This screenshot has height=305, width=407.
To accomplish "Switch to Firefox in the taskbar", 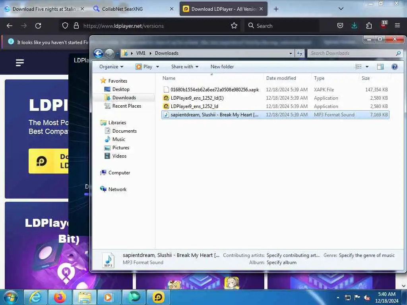I will [x=60, y=297].
